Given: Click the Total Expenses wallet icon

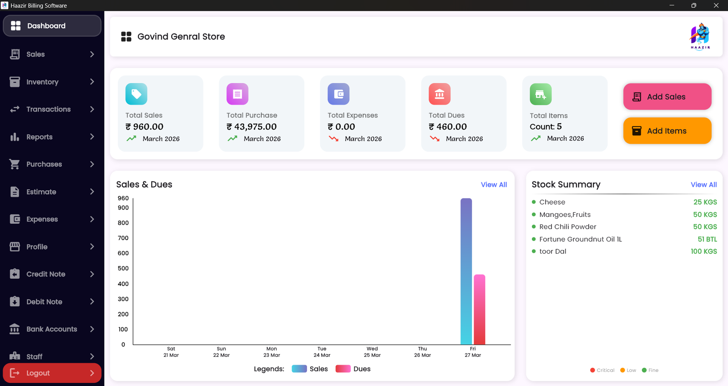Looking at the screenshot, I should 339,94.
